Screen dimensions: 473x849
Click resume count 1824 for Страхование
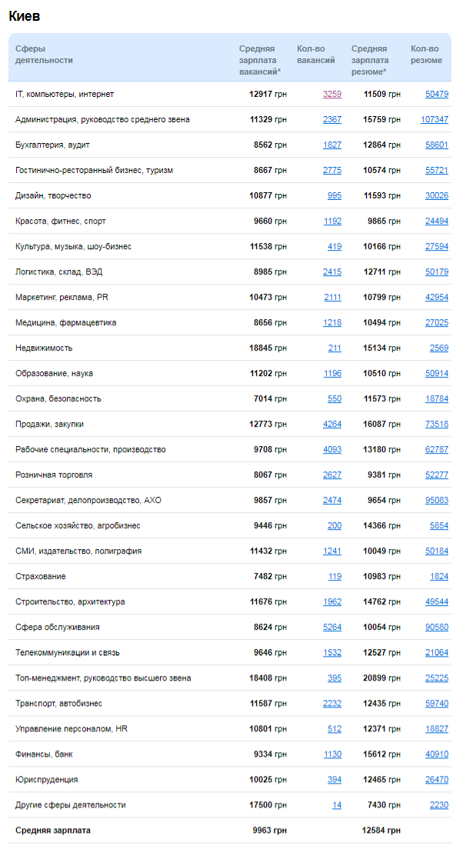click(x=439, y=576)
